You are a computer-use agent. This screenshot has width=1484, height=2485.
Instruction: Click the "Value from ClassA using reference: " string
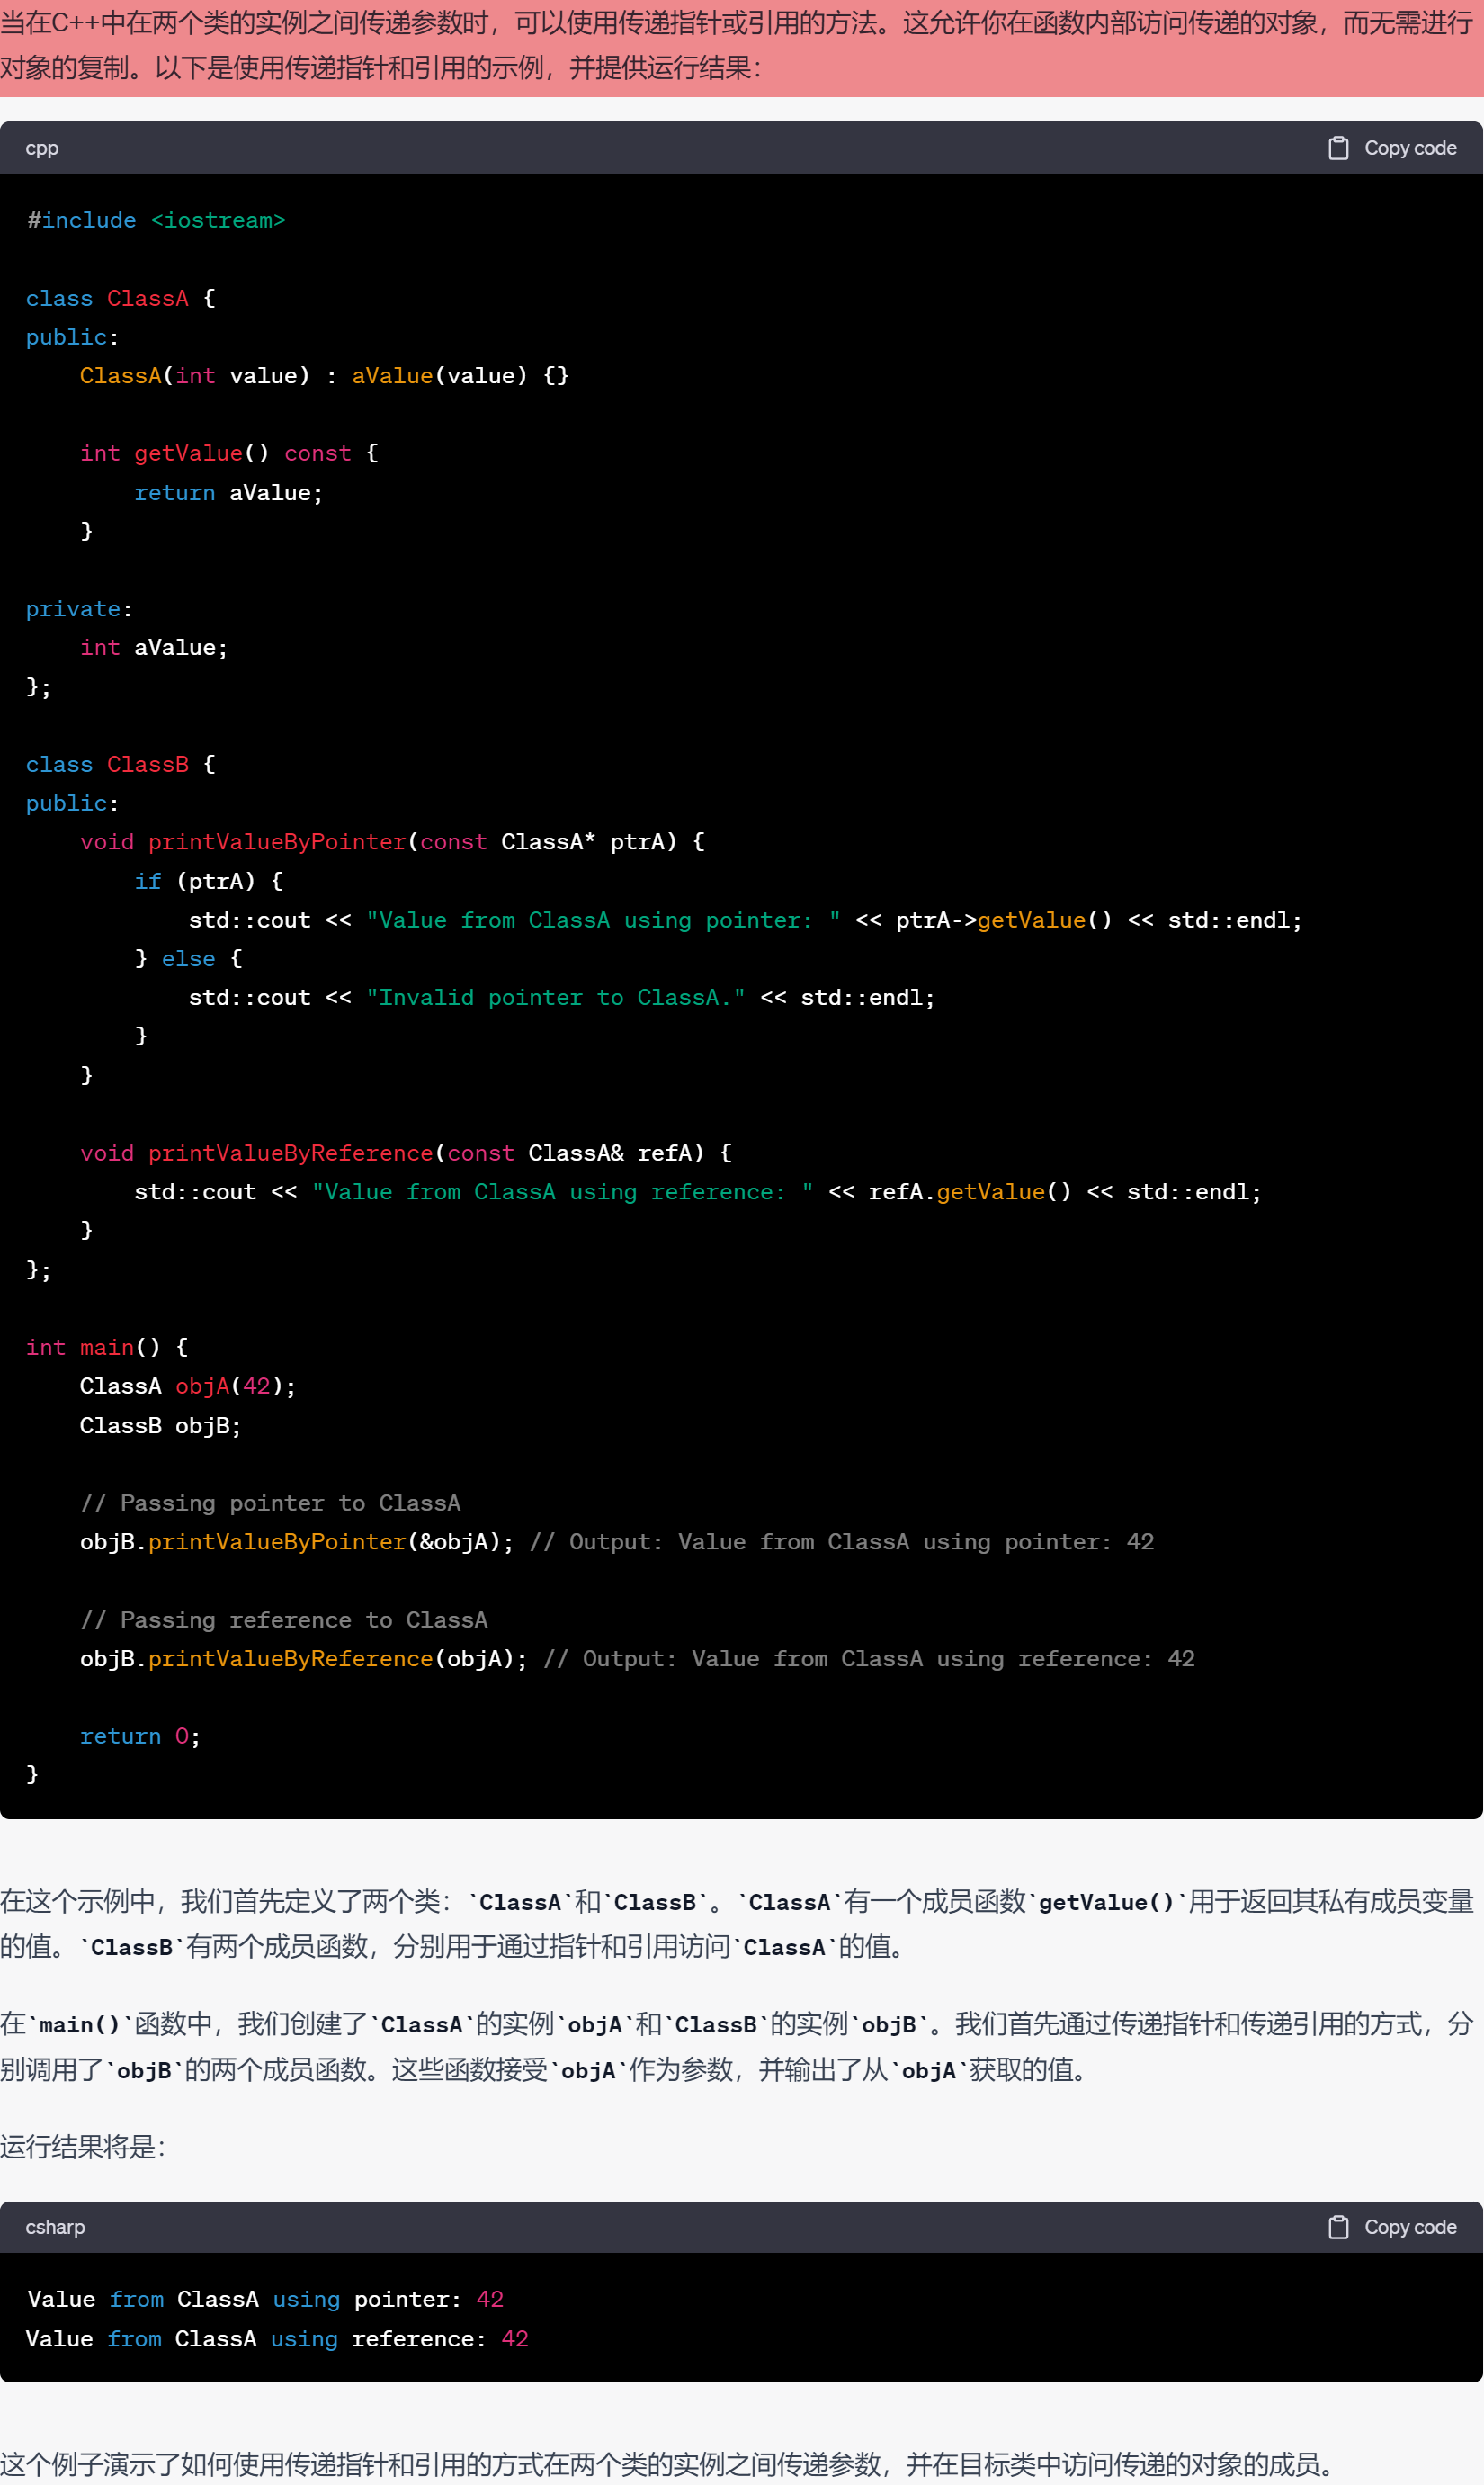pyautogui.click(x=563, y=1192)
